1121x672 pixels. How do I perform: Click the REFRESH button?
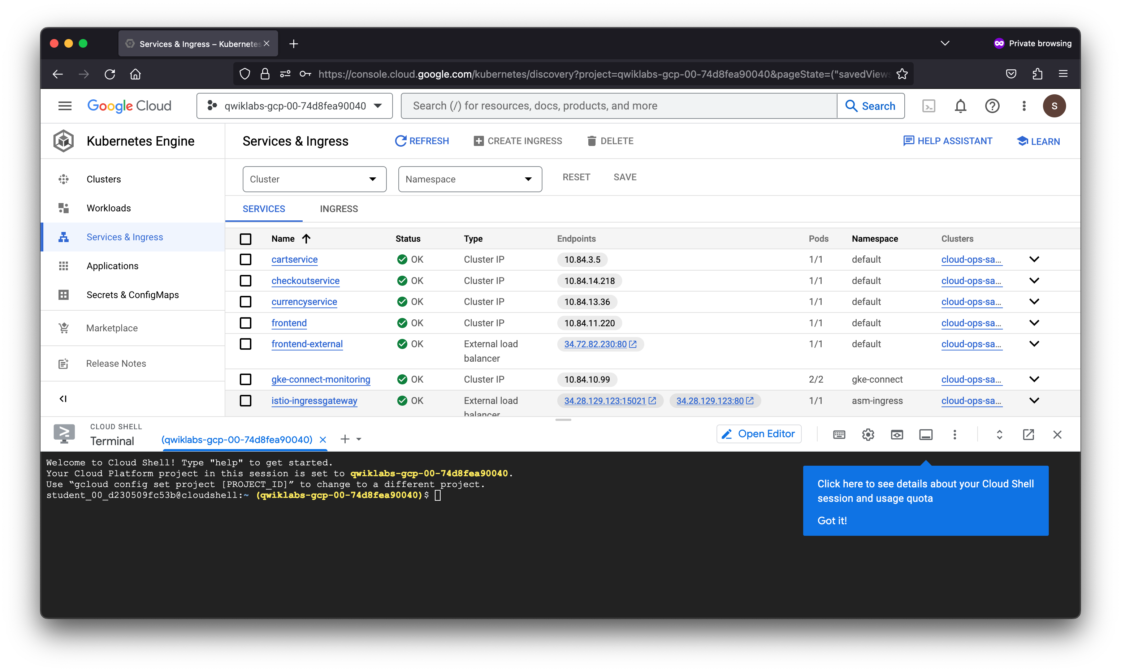[422, 141]
